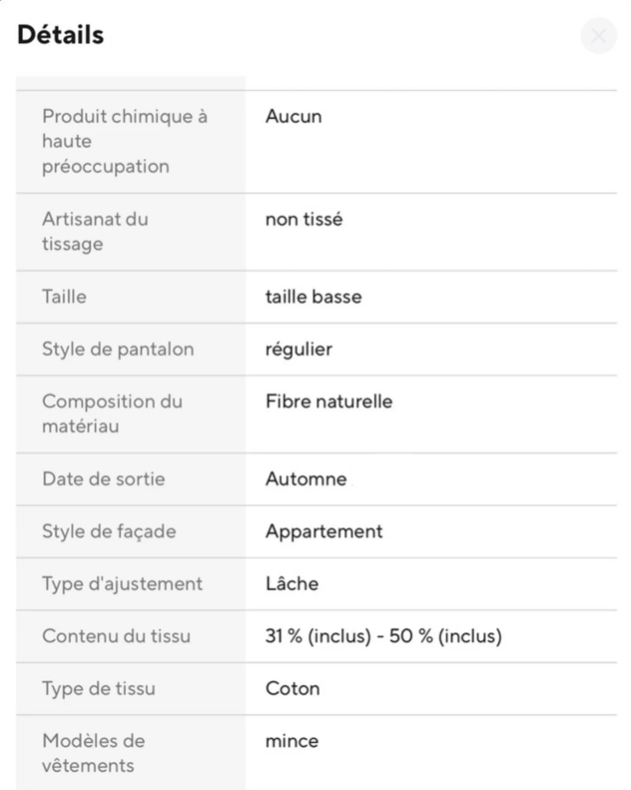The image size is (631, 790).
Task: Click the Appartement value
Action: tap(324, 531)
